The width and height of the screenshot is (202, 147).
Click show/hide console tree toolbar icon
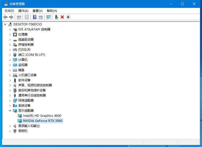click(x=19, y=17)
